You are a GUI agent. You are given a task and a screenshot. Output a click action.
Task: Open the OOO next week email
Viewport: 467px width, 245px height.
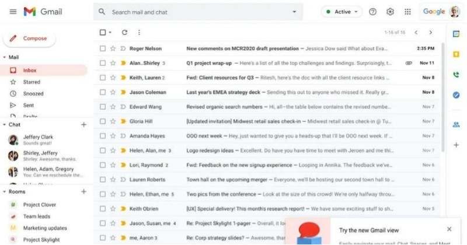click(267, 136)
